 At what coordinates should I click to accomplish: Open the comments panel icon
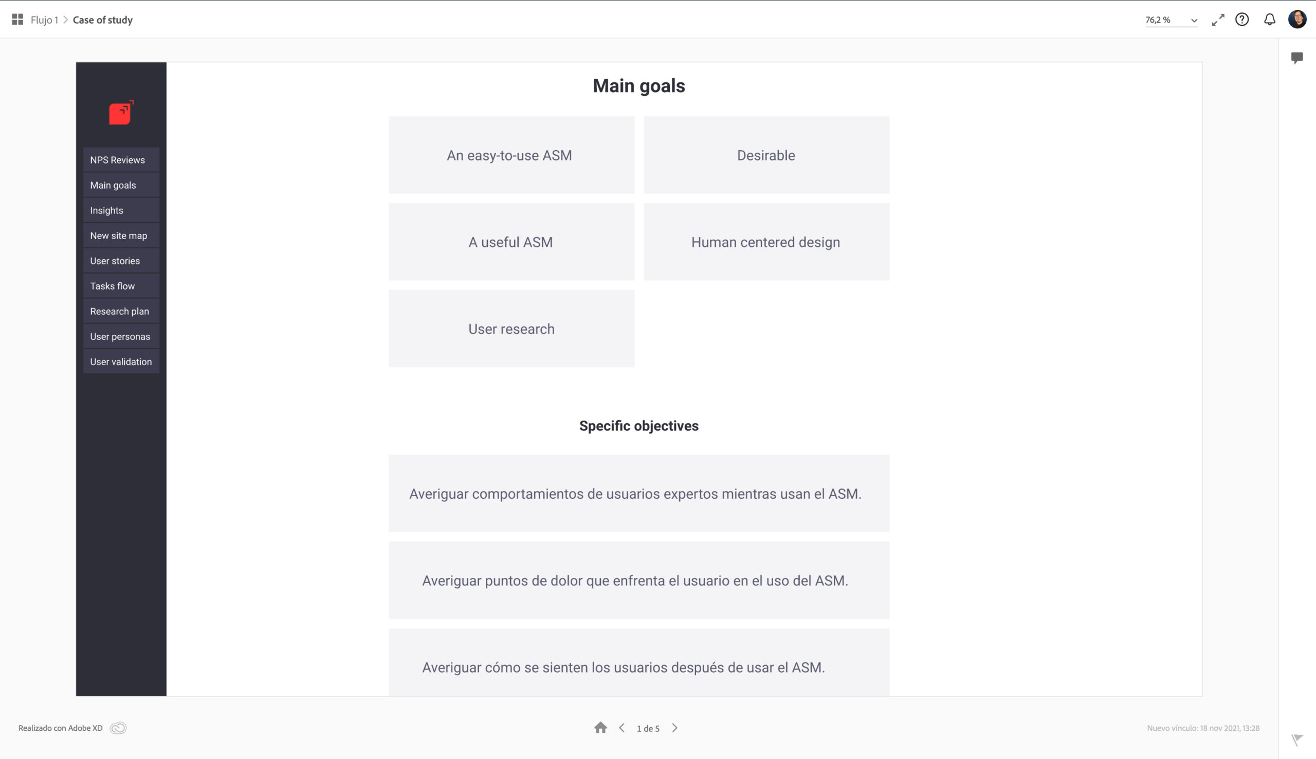click(1297, 58)
